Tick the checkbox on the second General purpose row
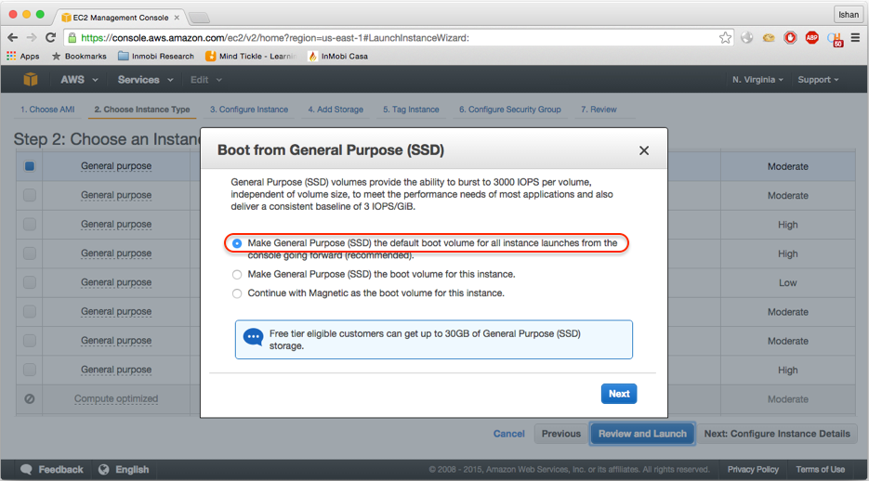The image size is (869, 481). (30, 195)
